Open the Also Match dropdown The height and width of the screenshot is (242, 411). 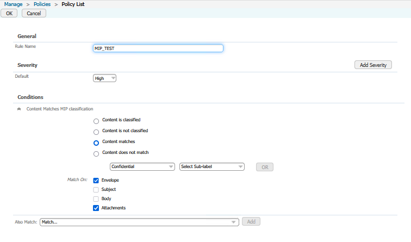pos(140,222)
